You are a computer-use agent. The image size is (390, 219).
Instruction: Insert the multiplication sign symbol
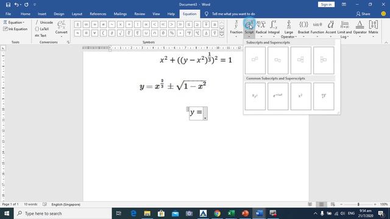pyautogui.click(x=120, y=24)
